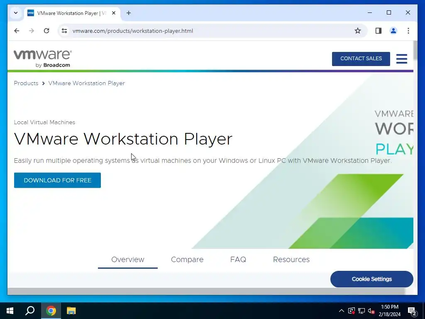The width and height of the screenshot is (425, 319).
Task: Open Chrome three-dot menu
Action: 408,31
